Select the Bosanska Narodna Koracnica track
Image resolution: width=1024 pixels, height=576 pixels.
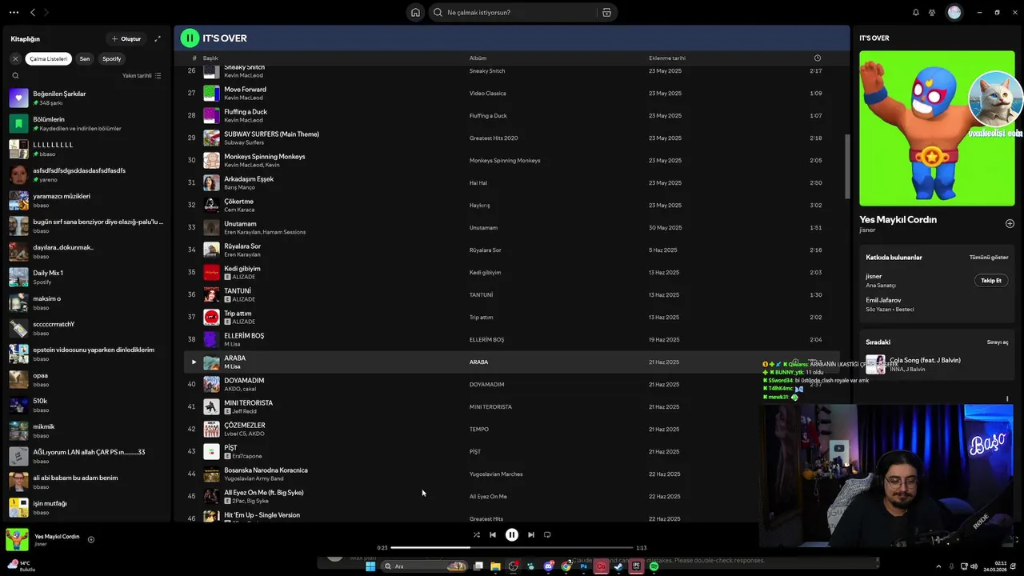point(266,470)
